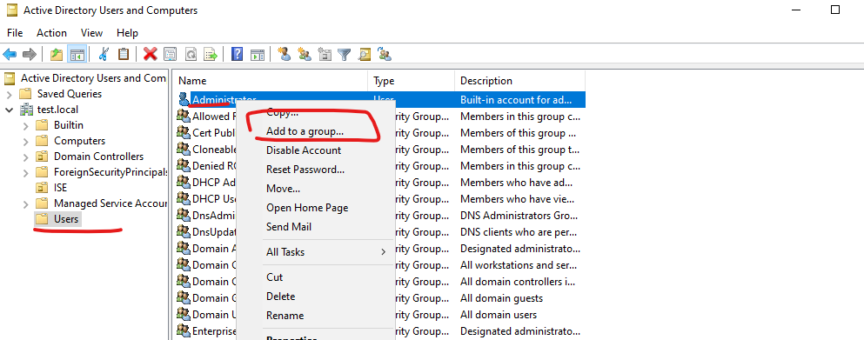Expand the Managed Service Accounts node
Image resolution: width=864 pixels, height=340 pixels.
tap(26, 203)
